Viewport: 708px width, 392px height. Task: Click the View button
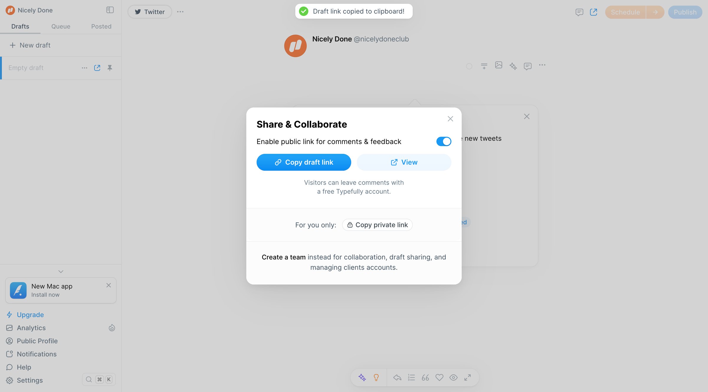coord(404,162)
